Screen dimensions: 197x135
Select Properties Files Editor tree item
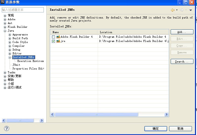pos(28,69)
